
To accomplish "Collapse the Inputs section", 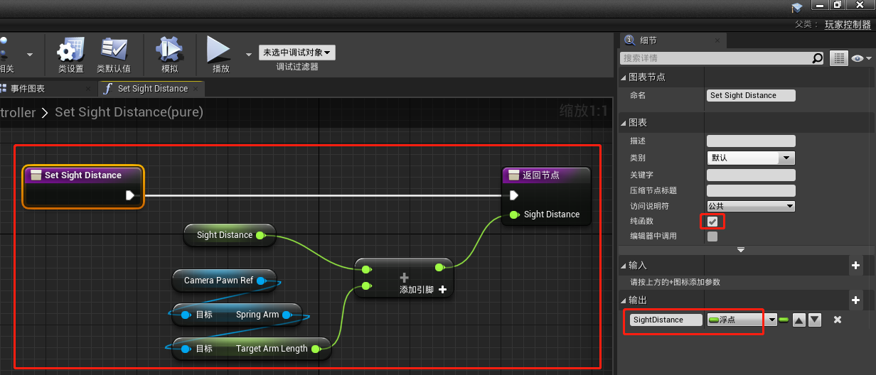I will tap(624, 265).
